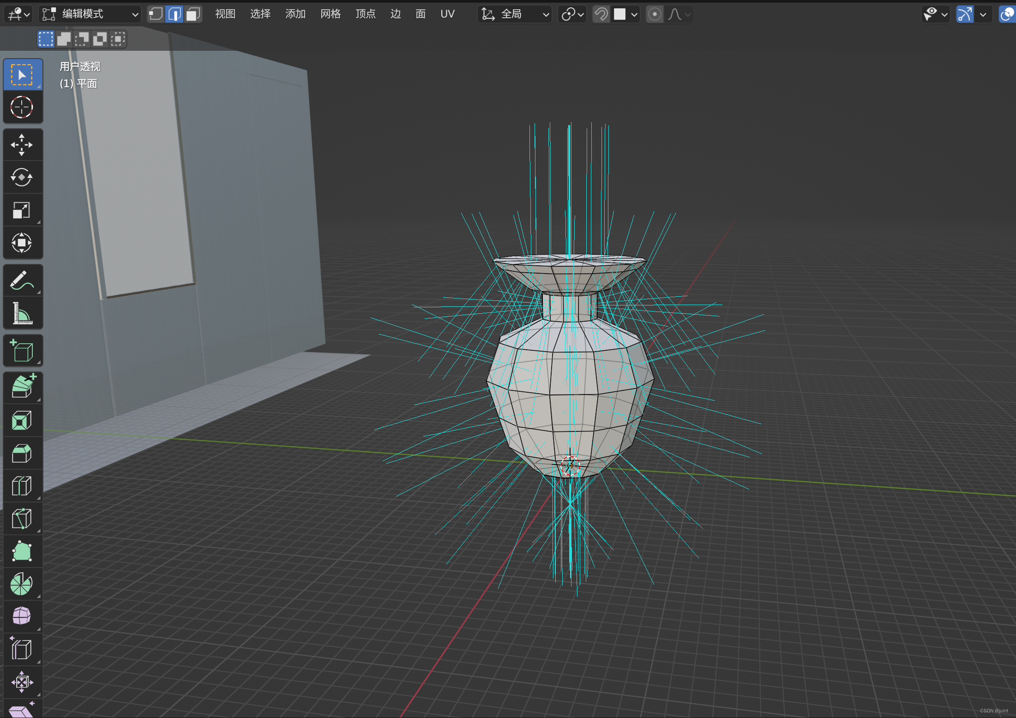Activate the 3D Cursor tool
The width and height of the screenshot is (1016, 718).
tap(22, 108)
